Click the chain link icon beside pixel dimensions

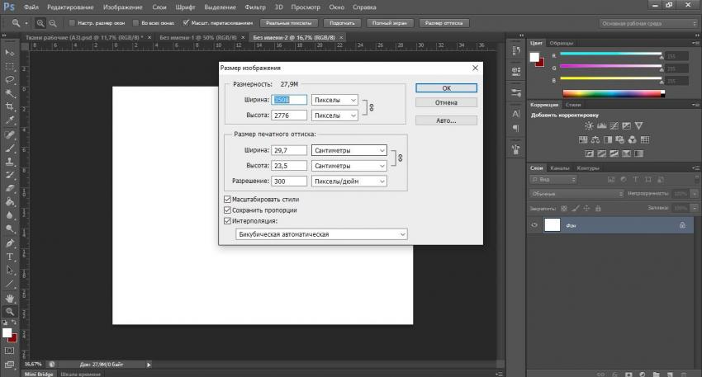[x=371, y=107]
